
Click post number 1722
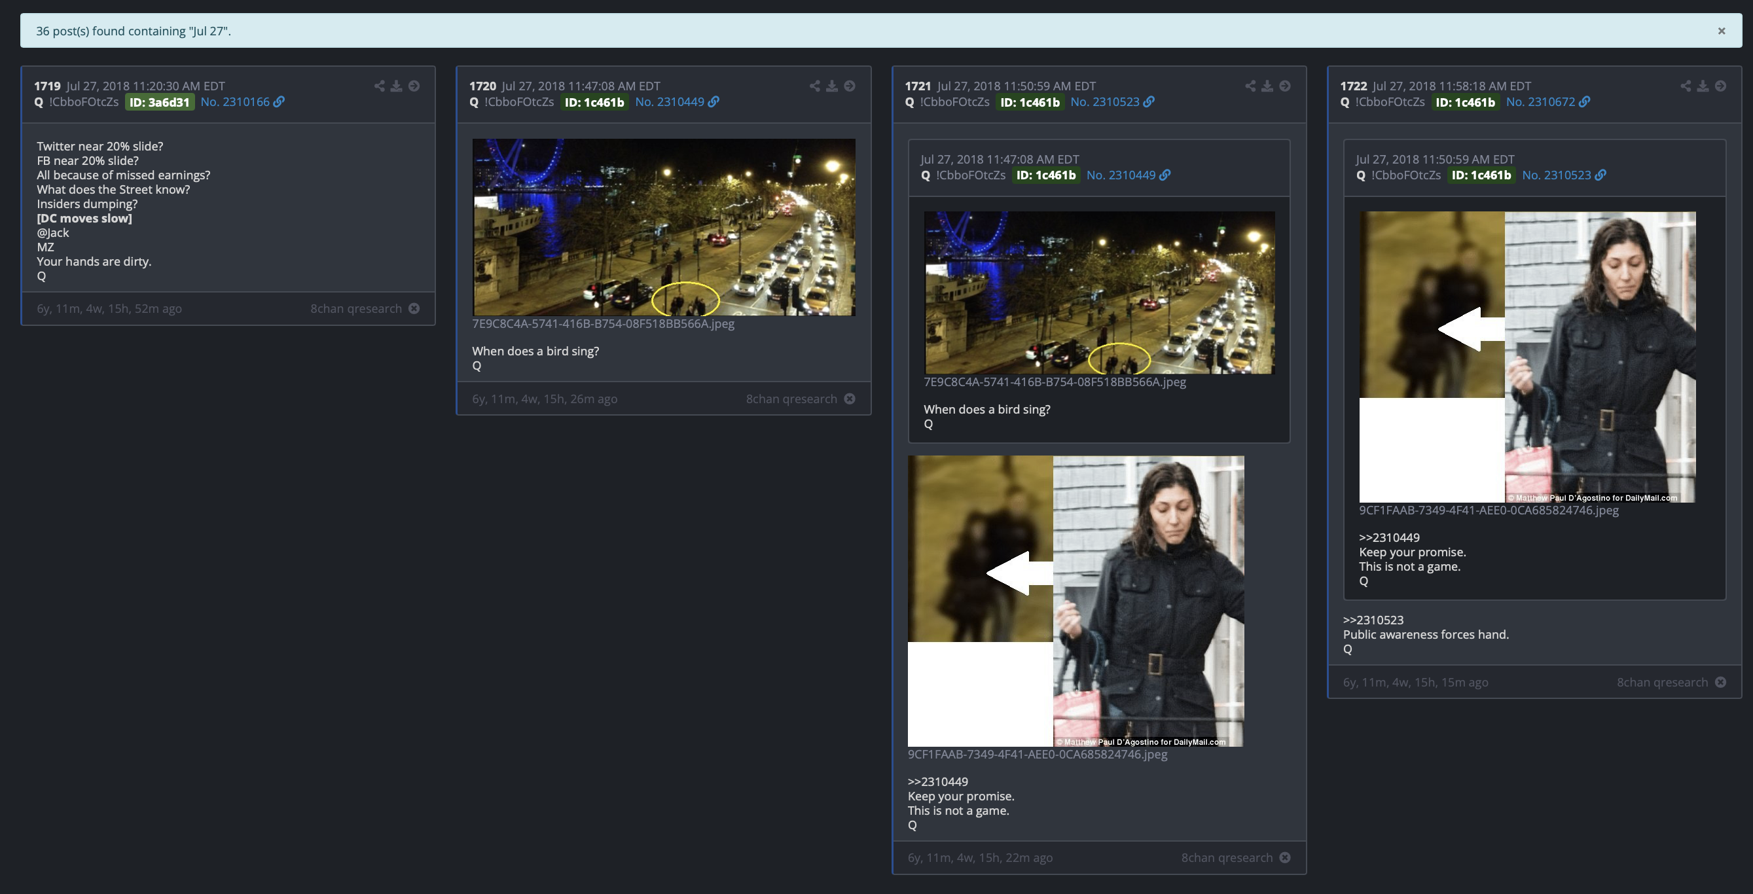coord(1354,86)
